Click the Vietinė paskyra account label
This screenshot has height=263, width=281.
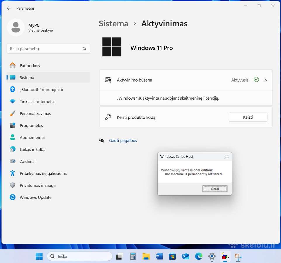tap(41, 30)
